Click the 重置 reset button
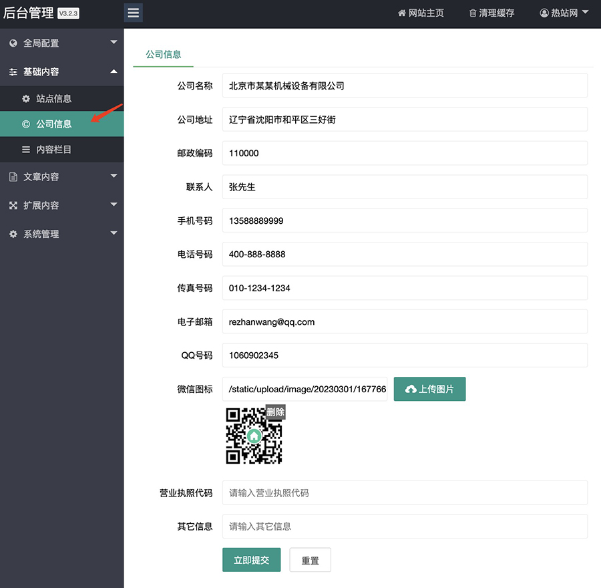This screenshot has width=601, height=588. (310, 560)
